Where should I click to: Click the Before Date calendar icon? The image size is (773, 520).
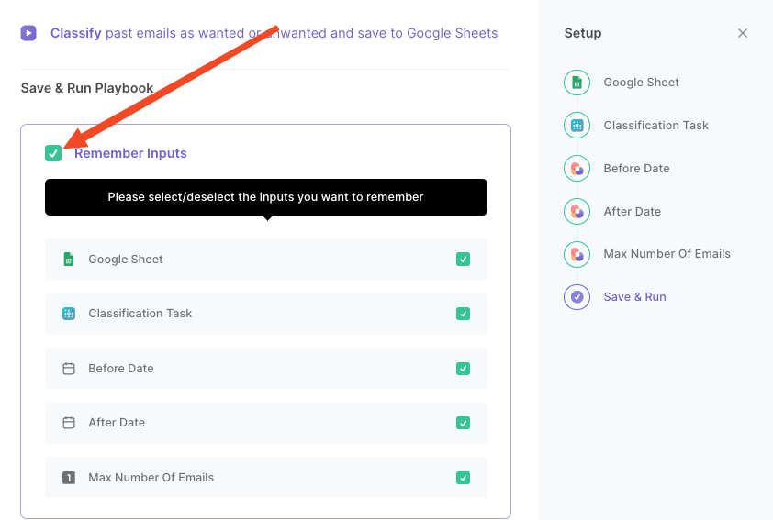pos(69,369)
